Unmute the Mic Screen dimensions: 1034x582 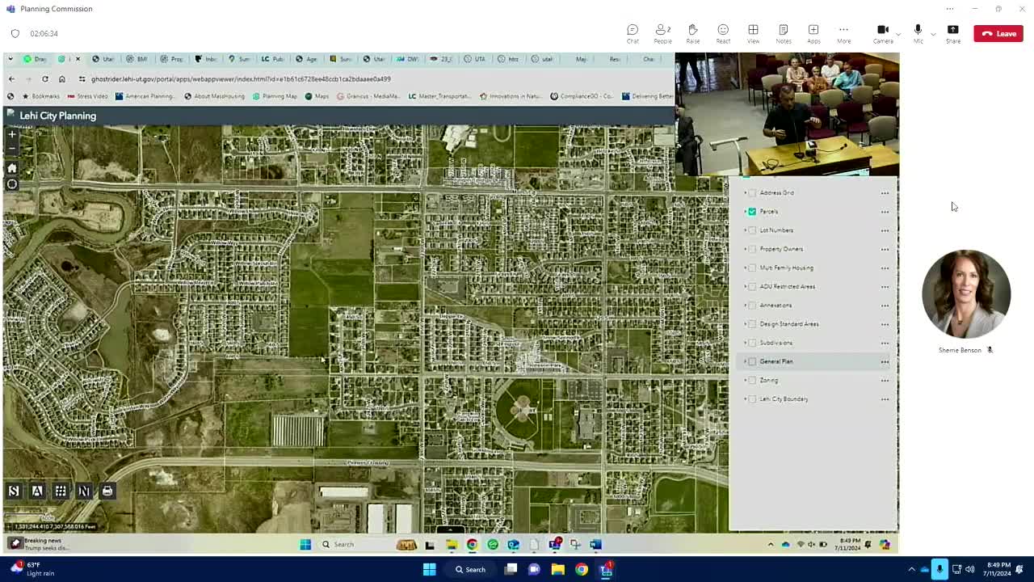918,33
